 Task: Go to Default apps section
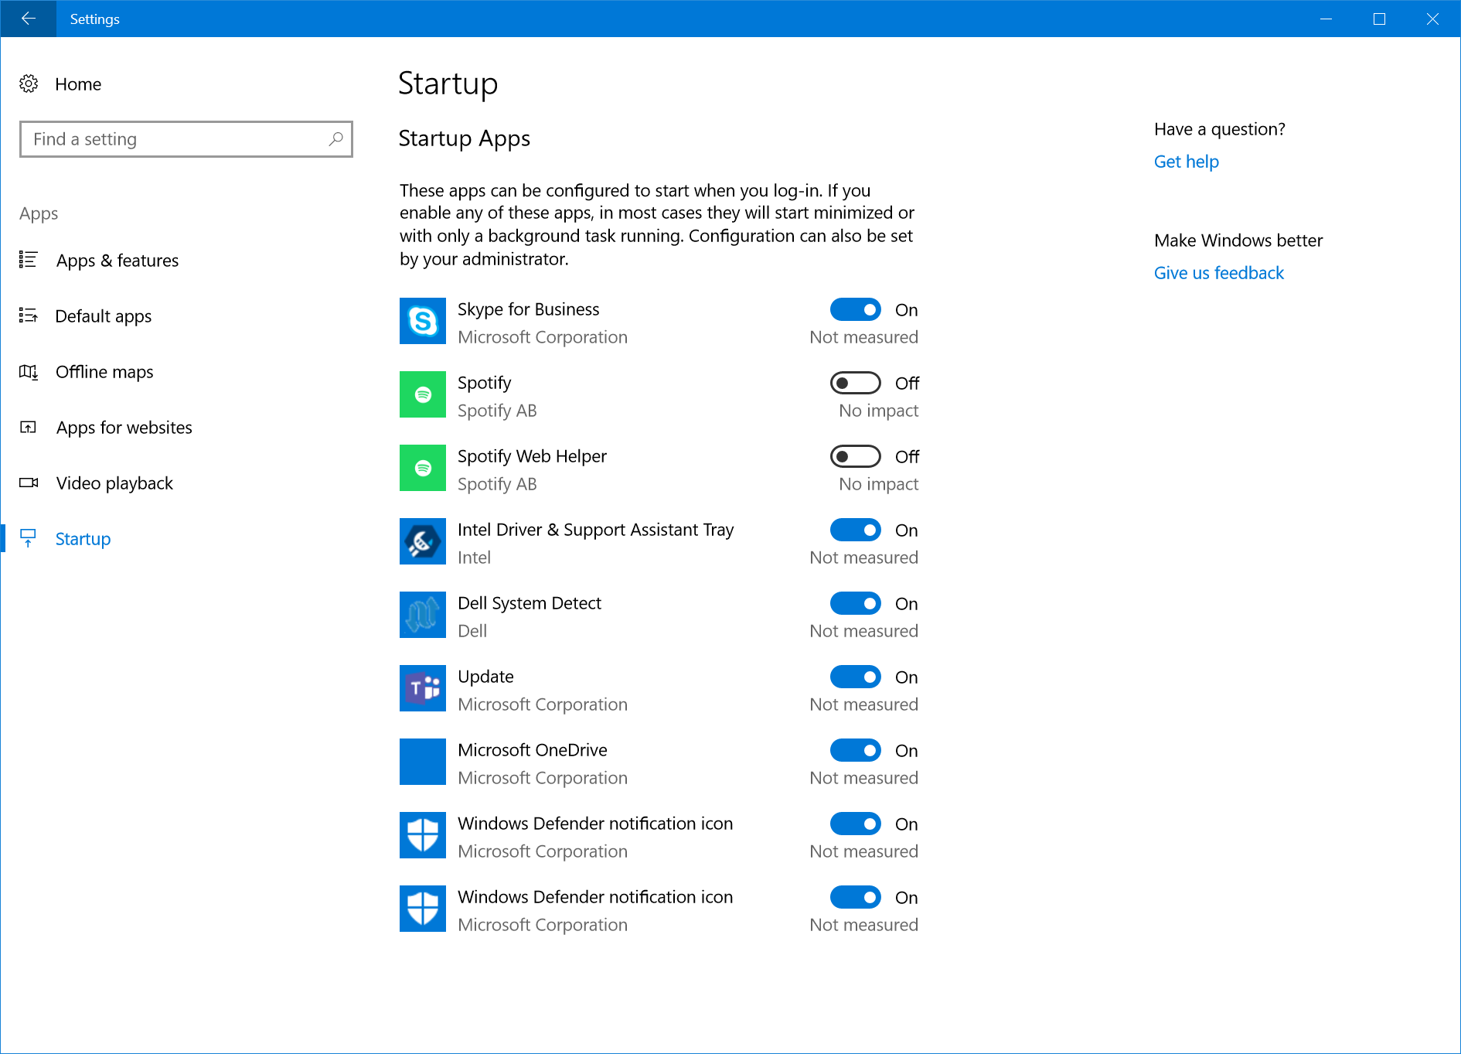[103, 316]
